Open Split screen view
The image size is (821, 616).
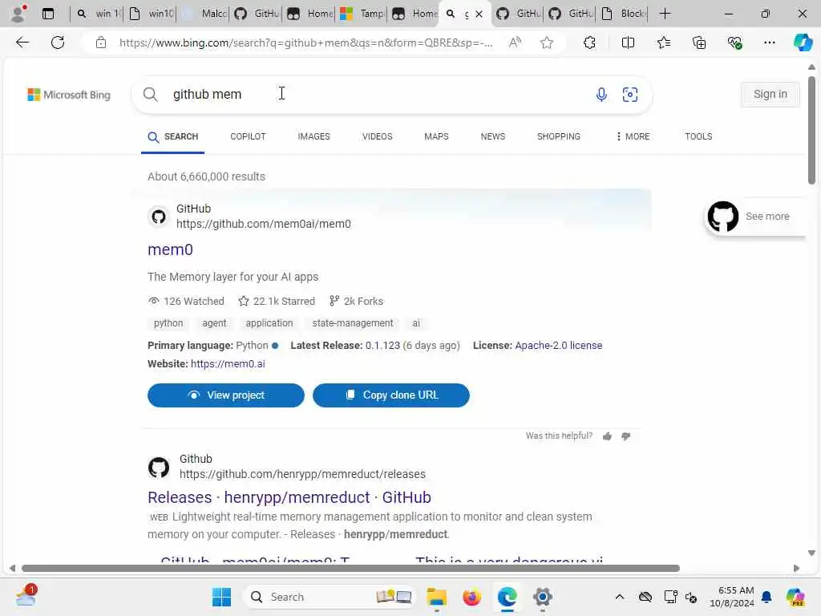tap(628, 43)
